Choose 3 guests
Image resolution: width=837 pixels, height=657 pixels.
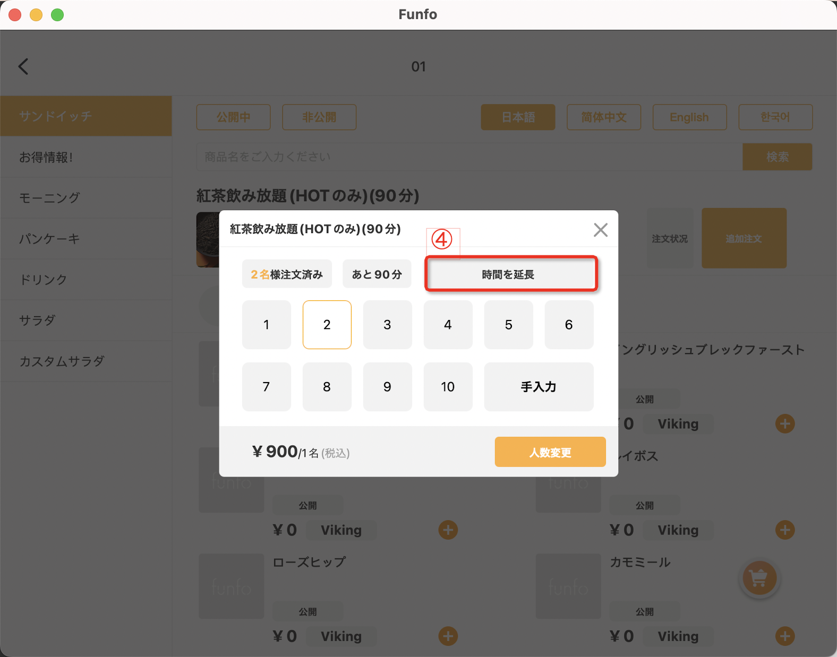pyautogui.click(x=388, y=325)
